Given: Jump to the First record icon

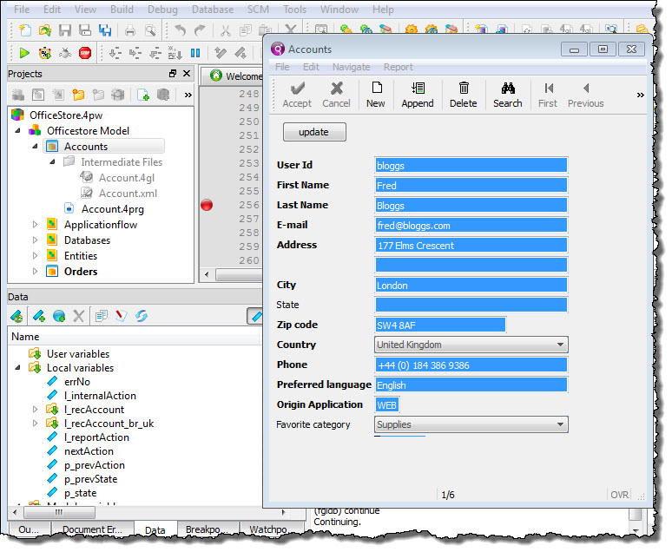Looking at the screenshot, I should pyautogui.click(x=548, y=94).
